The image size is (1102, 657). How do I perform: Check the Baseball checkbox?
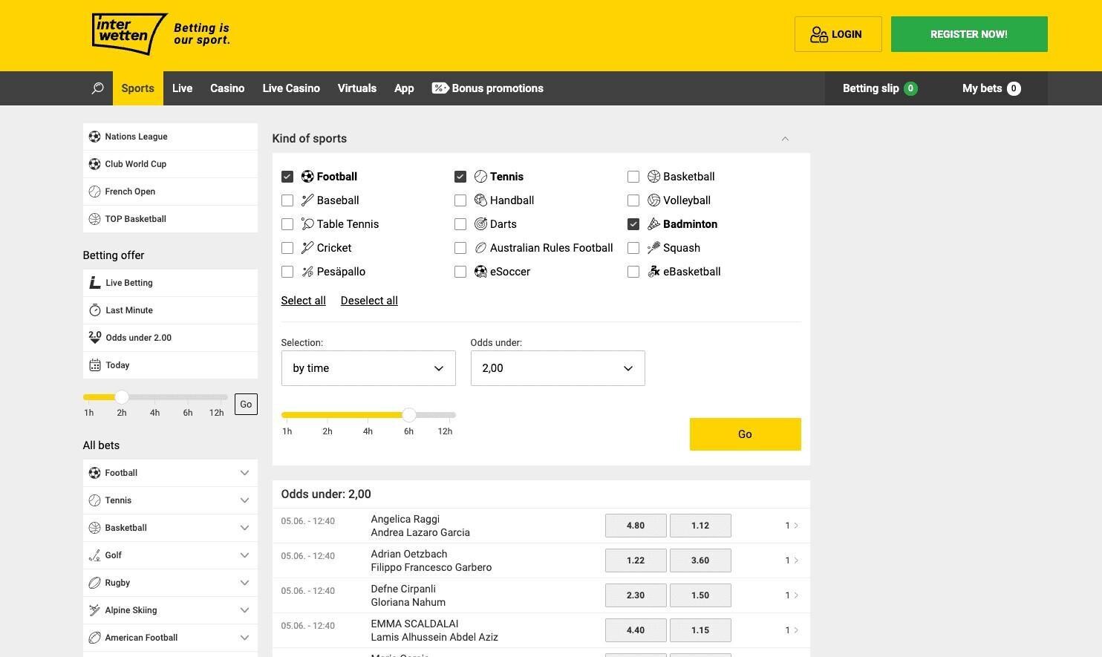pos(287,200)
